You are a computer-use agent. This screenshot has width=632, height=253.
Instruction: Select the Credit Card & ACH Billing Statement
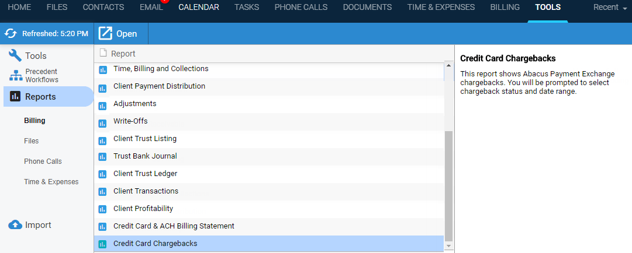pos(269,226)
